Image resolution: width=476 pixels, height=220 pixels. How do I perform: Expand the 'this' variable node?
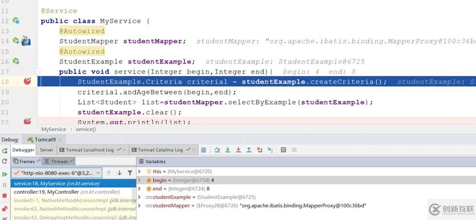[x=139, y=172]
